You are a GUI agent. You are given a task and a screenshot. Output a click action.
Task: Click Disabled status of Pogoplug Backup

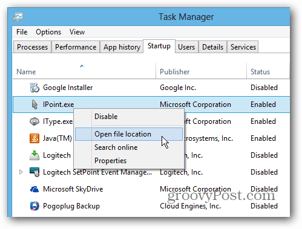click(264, 206)
